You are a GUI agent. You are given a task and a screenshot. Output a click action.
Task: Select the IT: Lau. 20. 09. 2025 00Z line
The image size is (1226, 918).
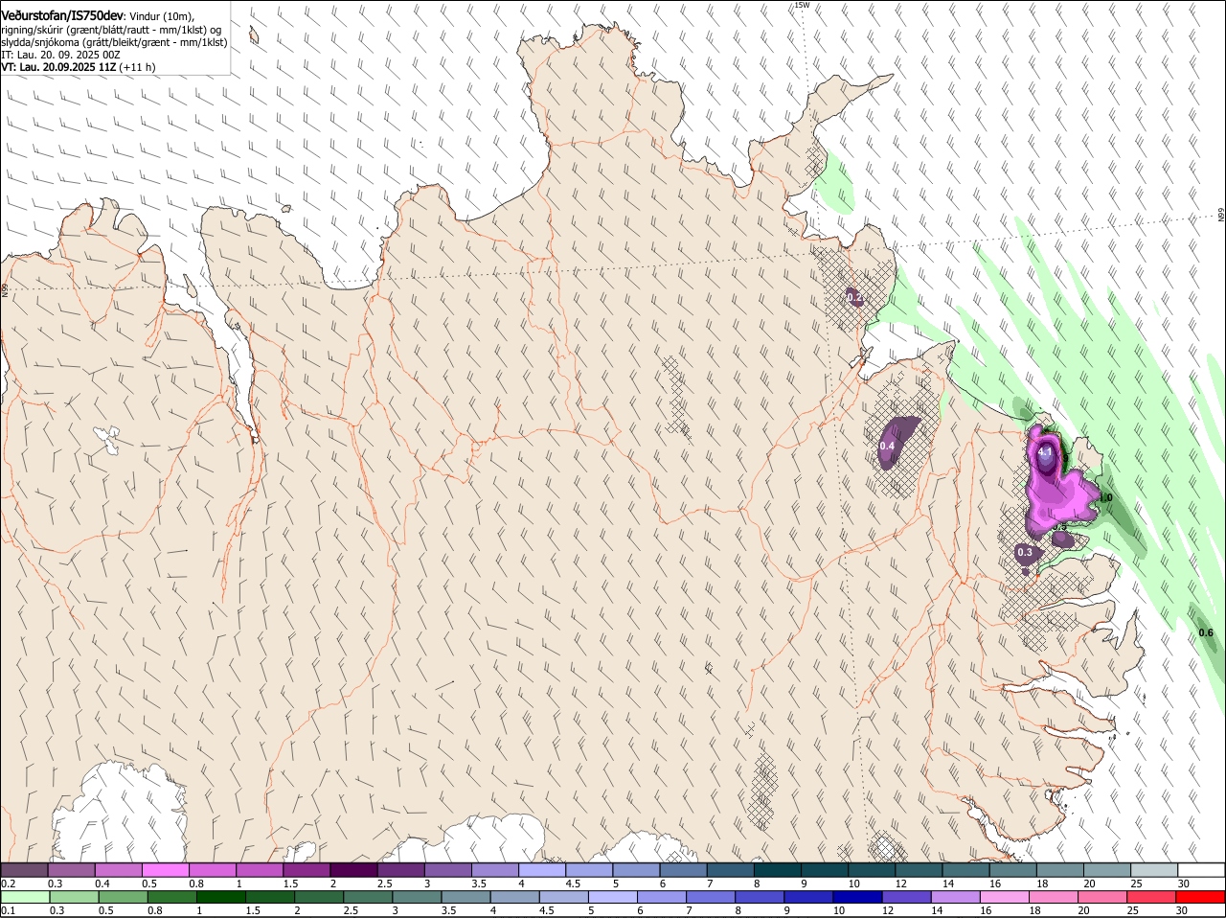[60, 55]
